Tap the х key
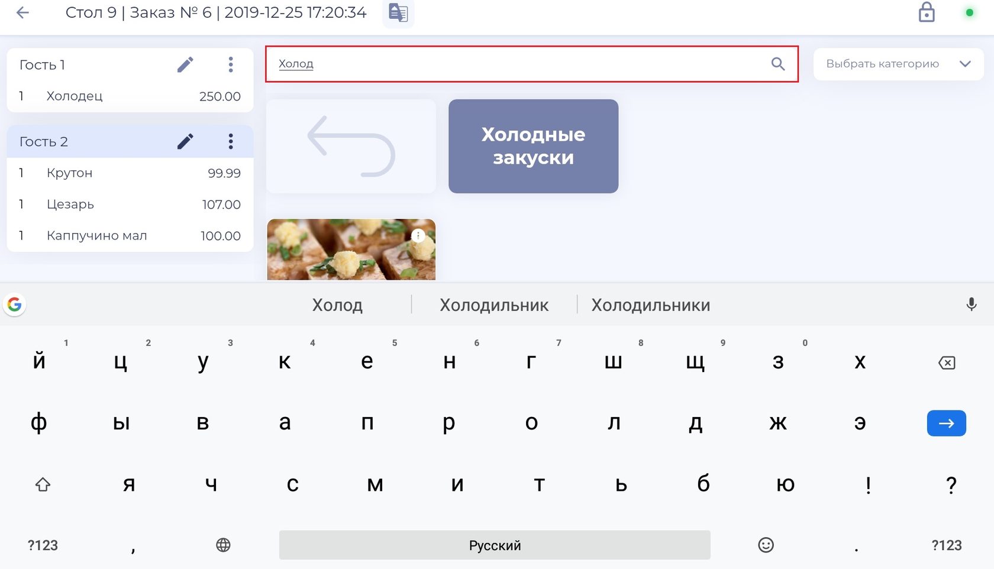The image size is (994, 569). pyautogui.click(x=860, y=361)
